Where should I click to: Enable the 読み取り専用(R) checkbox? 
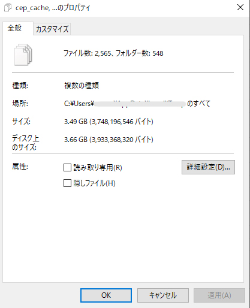[67, 167]
